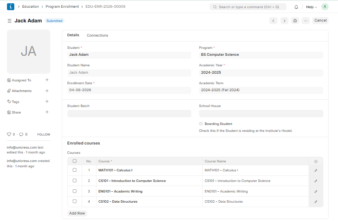Open the user avatar 'A' menu
The image size is (338, 221).
325,7
